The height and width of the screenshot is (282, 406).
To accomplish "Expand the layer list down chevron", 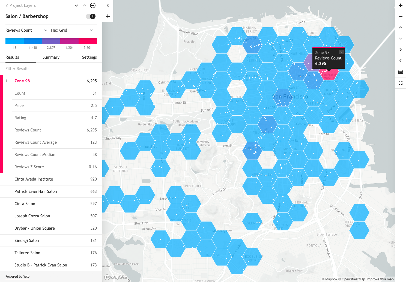I will pos(76,5).
